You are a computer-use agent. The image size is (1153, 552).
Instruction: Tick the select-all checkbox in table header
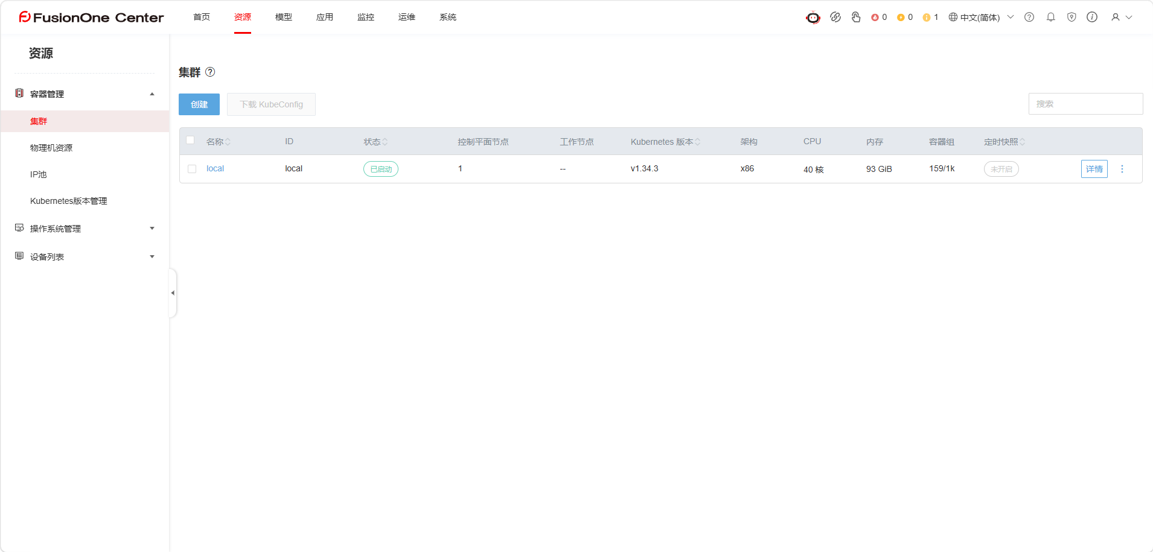pyautogui.click(x=191, y=140)
